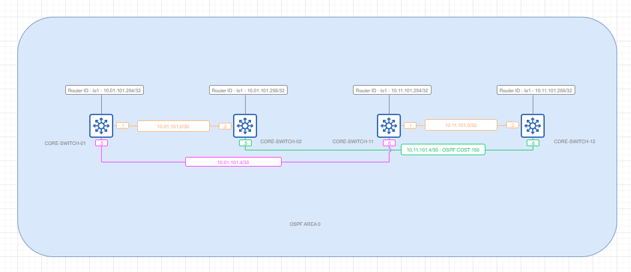The width and height of the screenshot is (631, 272).
Task: Select the CORE-SWITCH-01 switch icon
Action: tap(101, 126)
